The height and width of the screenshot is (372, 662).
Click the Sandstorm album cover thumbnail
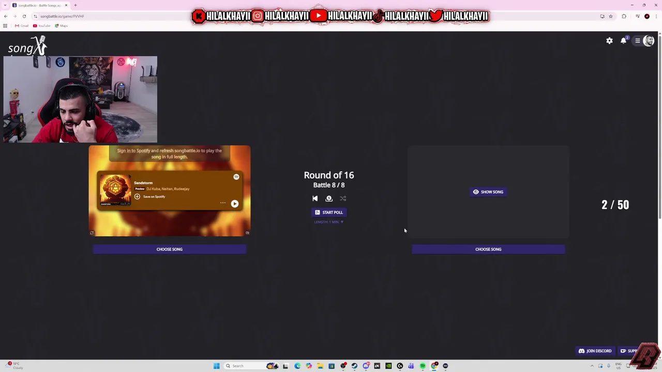click(x=115, y=190)
